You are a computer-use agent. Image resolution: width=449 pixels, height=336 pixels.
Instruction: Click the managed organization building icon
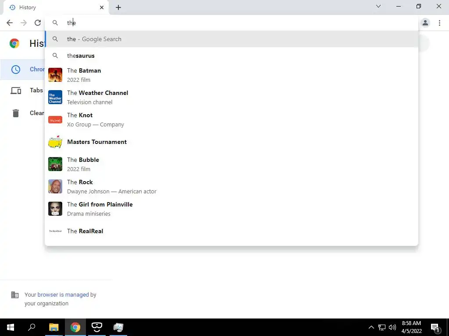[14, 294]
